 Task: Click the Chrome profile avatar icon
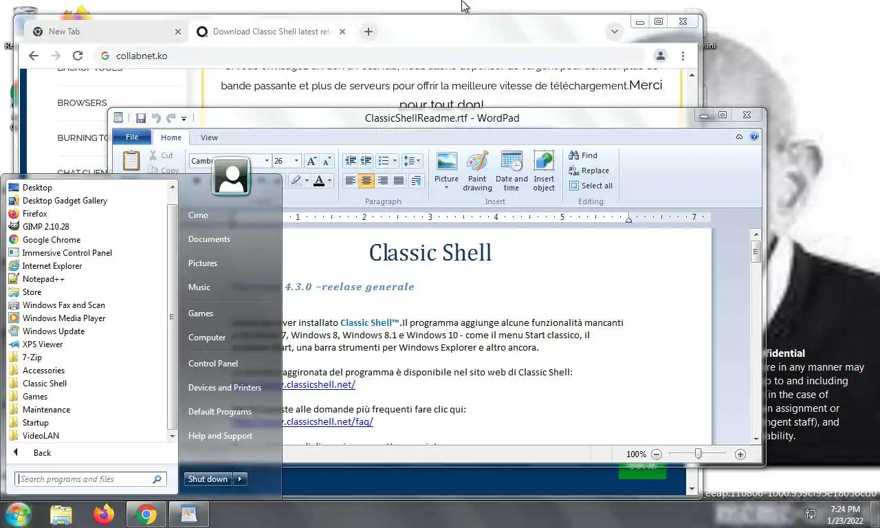(x=661, y=56)
